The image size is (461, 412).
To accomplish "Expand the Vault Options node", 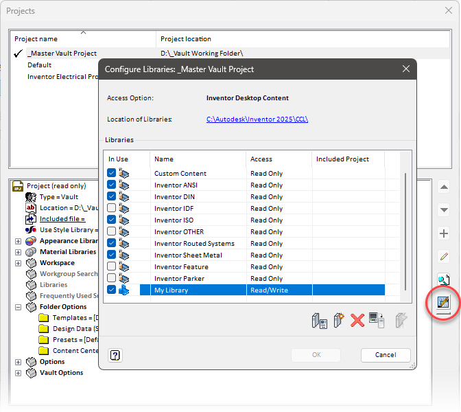I will [19, 373].
